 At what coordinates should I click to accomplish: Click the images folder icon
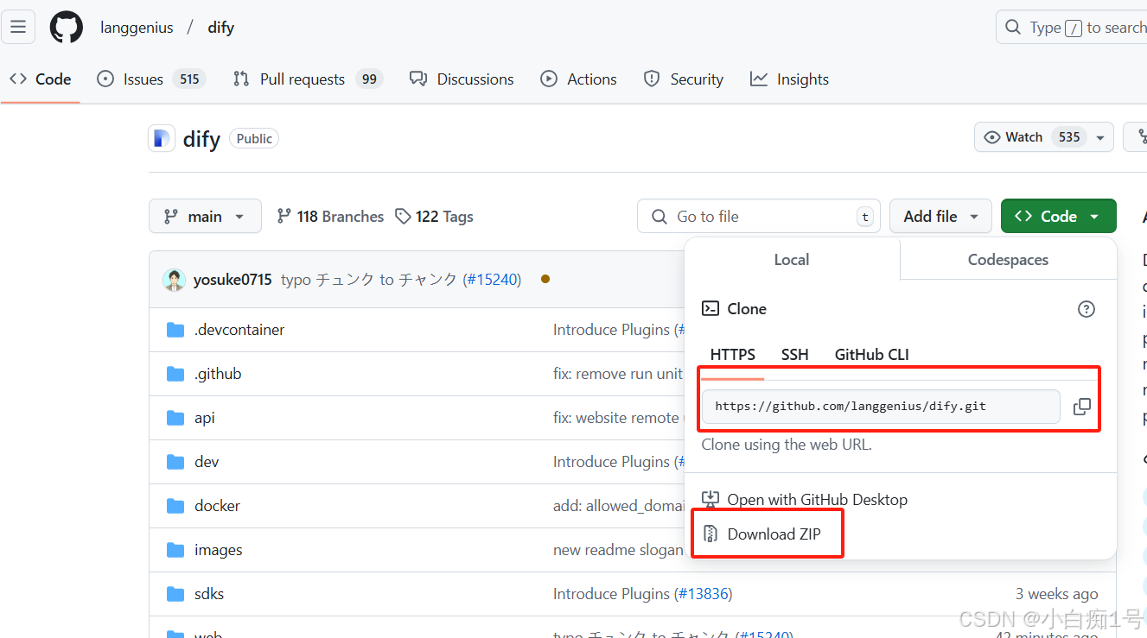[175, 550]
